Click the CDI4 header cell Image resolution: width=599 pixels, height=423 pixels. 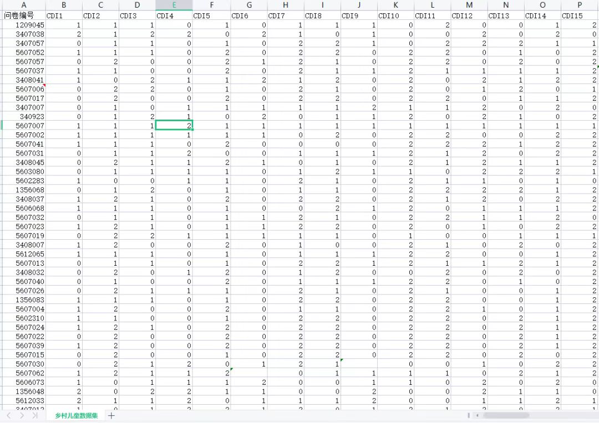click(x=174, y=16)
